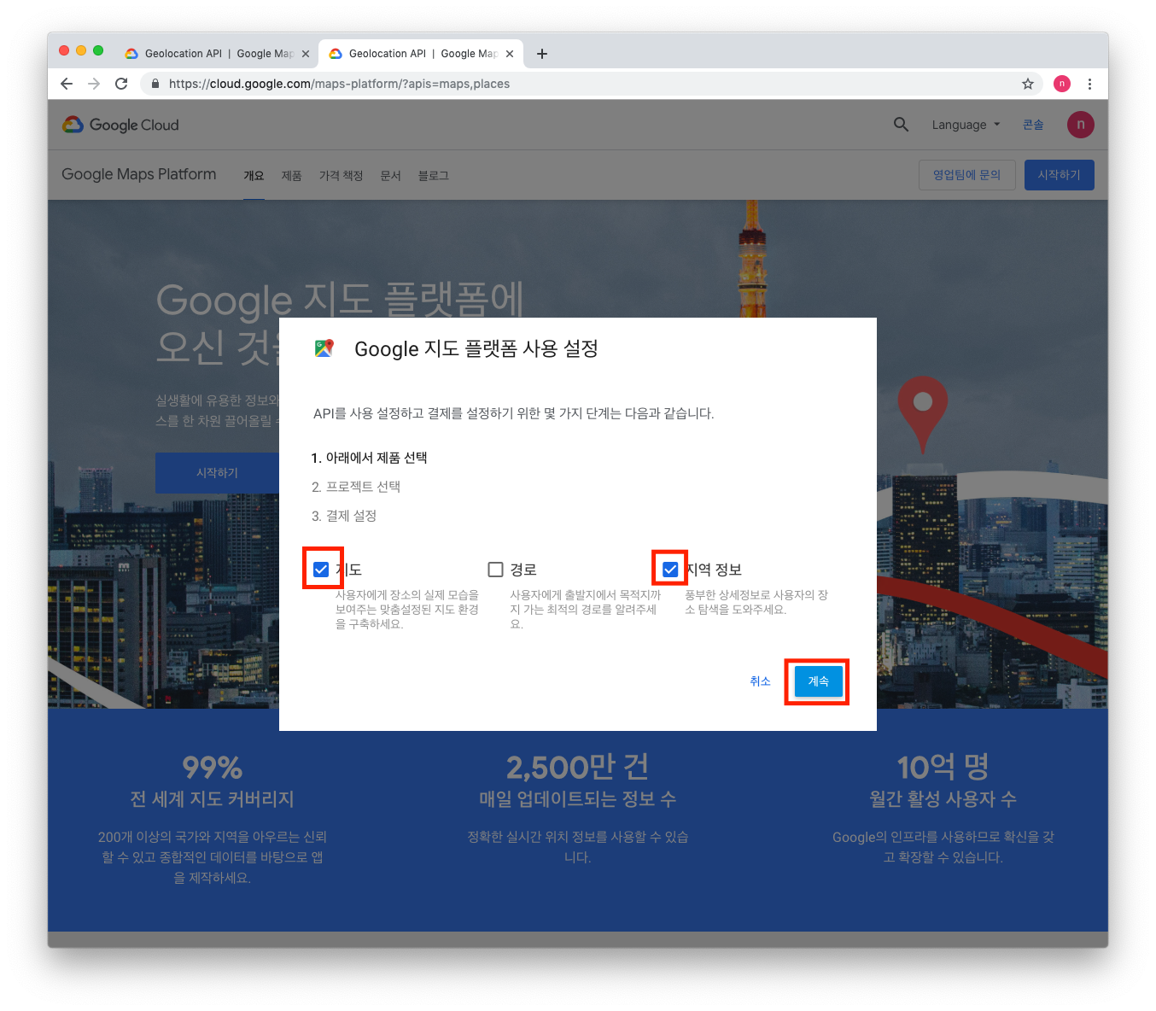Click the 취소 (Cancel) link in dialog
This screenshot has width=1156, height=1011.
point(760,681)
